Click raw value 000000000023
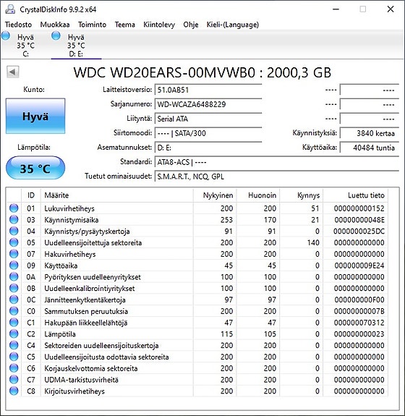 click(359, 334)
